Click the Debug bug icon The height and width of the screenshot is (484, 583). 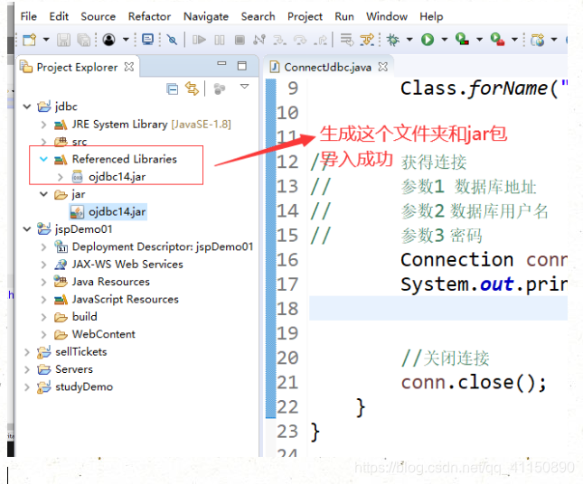tap(392, 40)
